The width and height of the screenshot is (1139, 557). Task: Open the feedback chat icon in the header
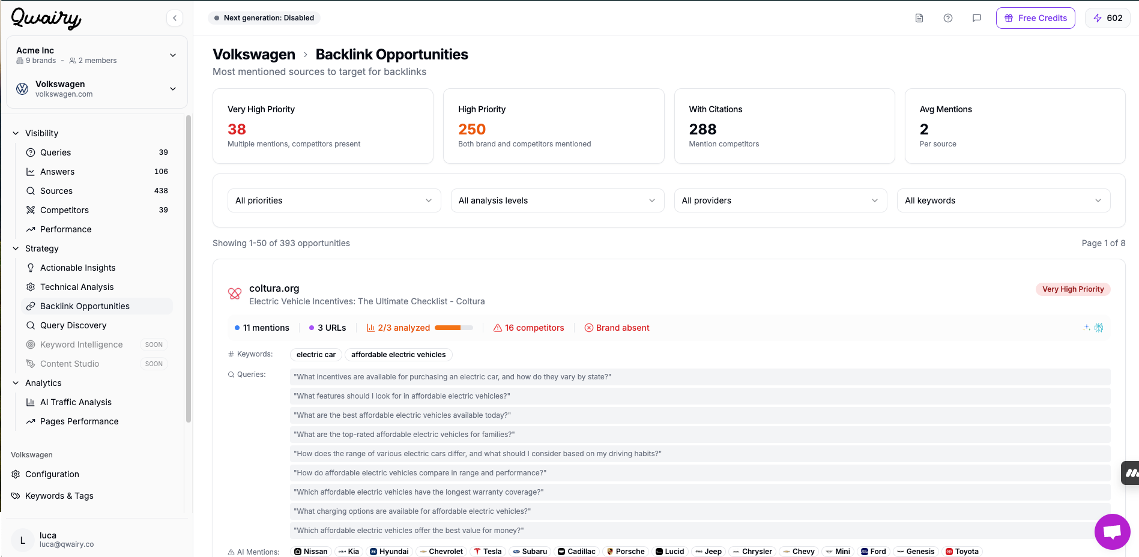[977, 18]
